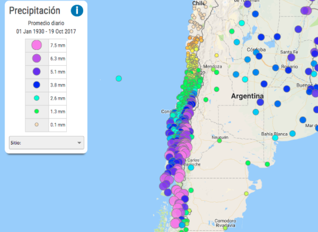Screen dimensions: 318x232
Task: Click the Neuquén city label
Action: tap(219, 137)
